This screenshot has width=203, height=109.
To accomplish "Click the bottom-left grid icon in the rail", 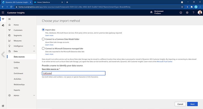I will 3,106.
